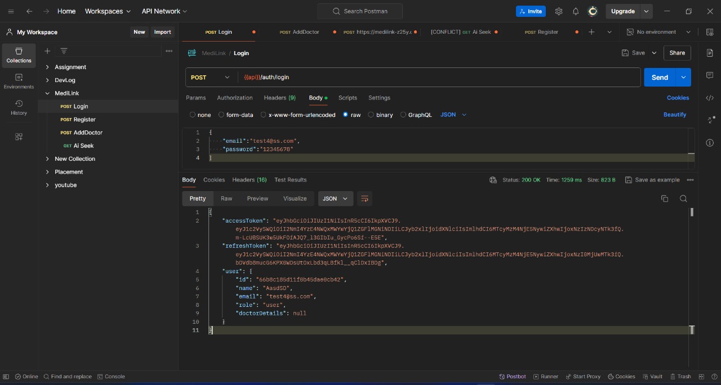721x385 pixels.
Task: Toggle response line wrapping icon
Action: 364,198
